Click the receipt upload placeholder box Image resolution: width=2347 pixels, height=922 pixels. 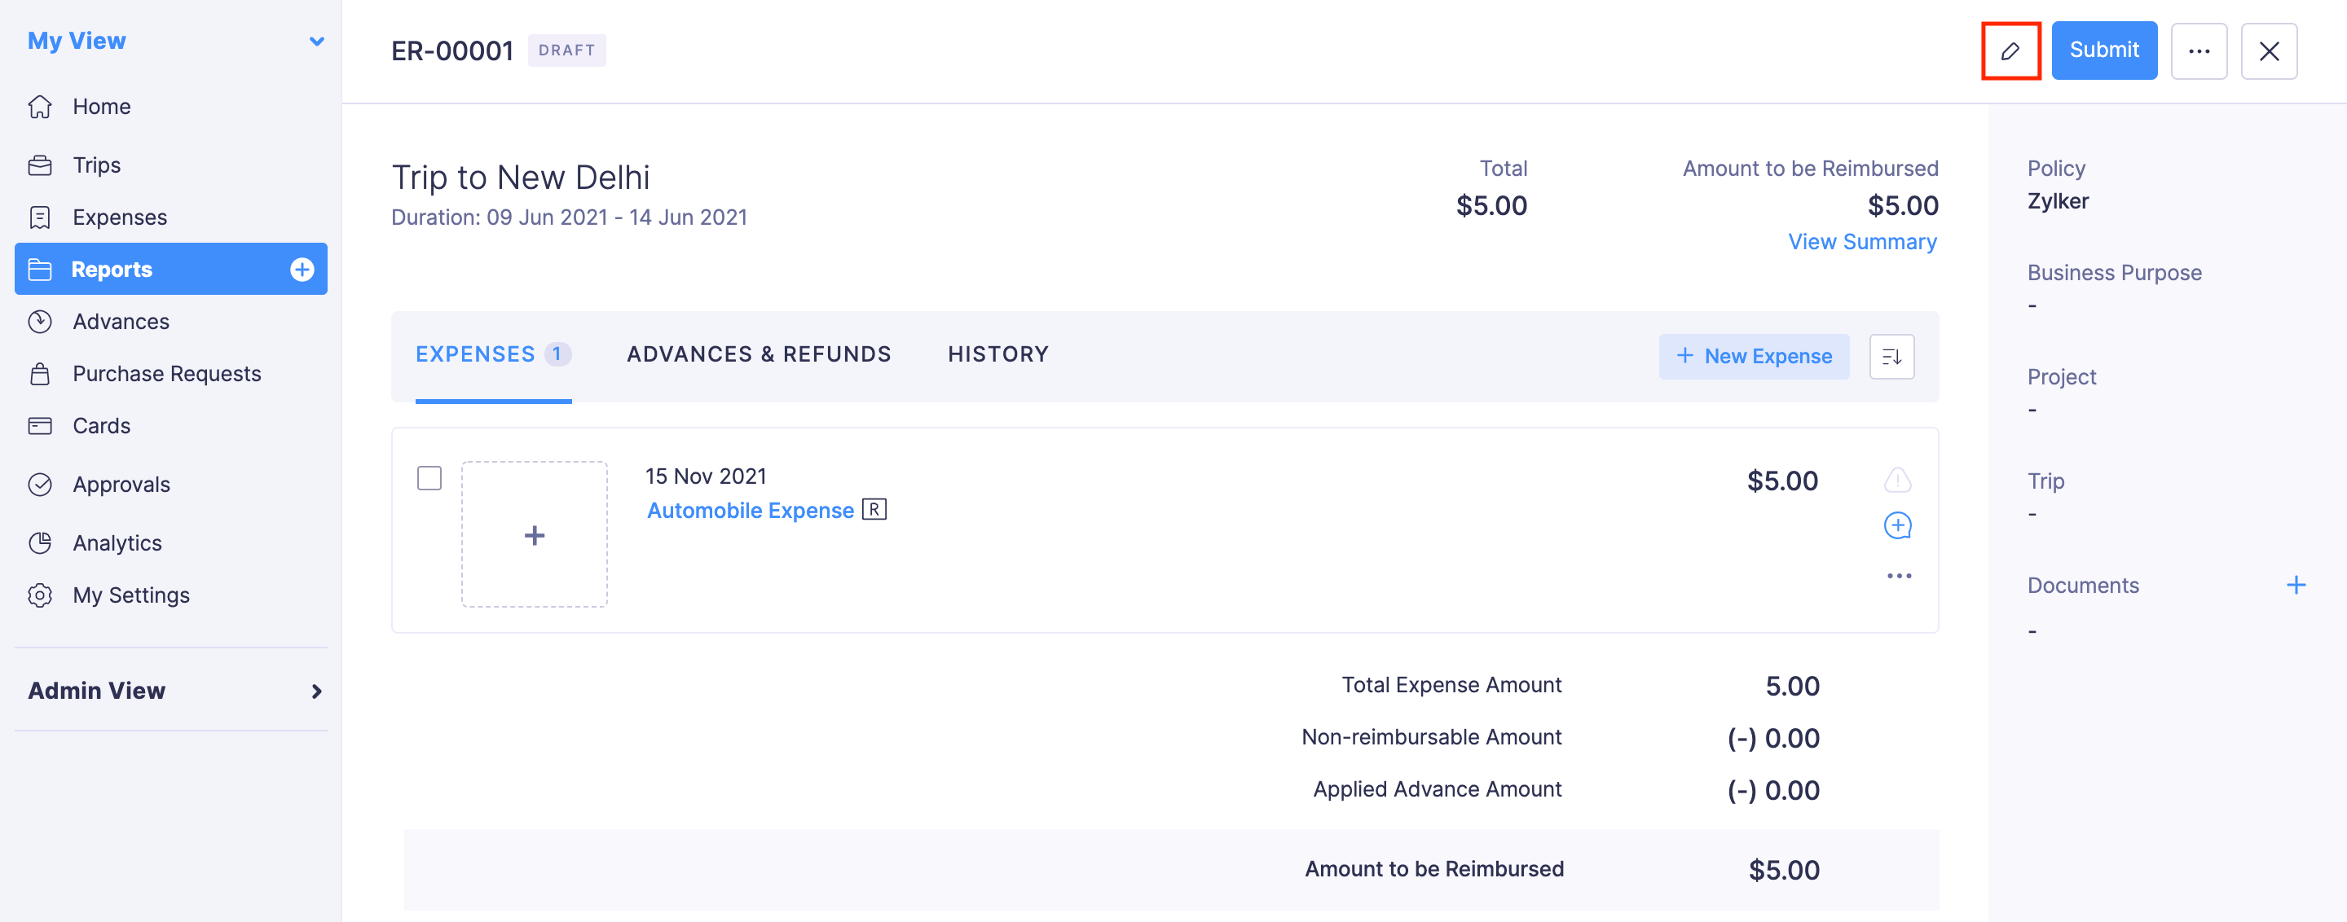[534, 534]
